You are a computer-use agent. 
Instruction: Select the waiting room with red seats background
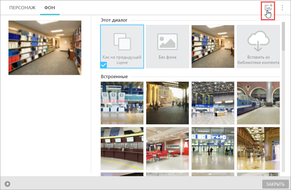[x=168, y=148]
